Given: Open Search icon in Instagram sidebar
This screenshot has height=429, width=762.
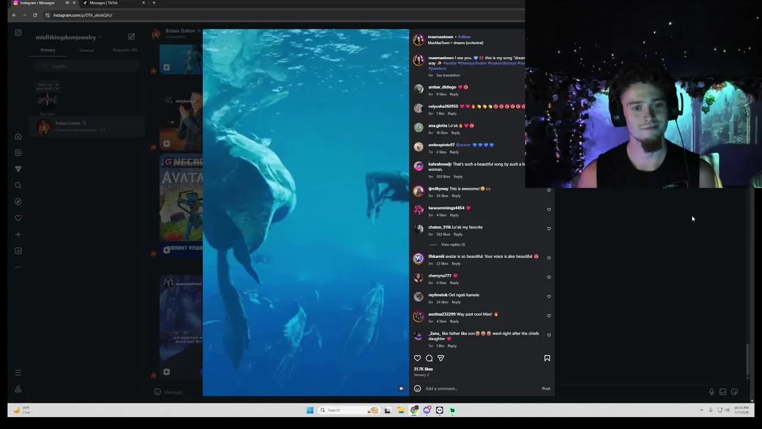Looking at the screenshot, I should (18, 185).
